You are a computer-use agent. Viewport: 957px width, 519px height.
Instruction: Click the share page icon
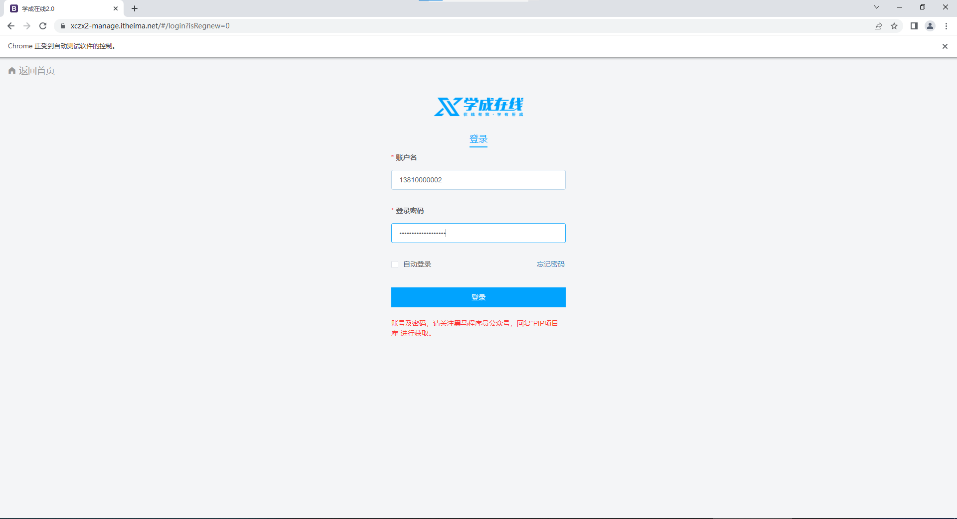[878, 26]
